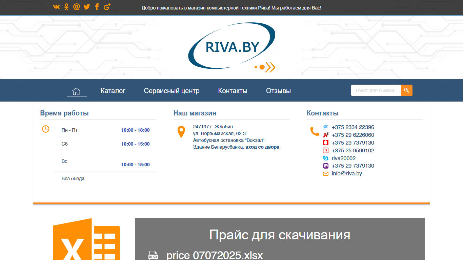Open Viber number +375 29 7379130
Screen dimensions: 463x260
tap(353, 166)
